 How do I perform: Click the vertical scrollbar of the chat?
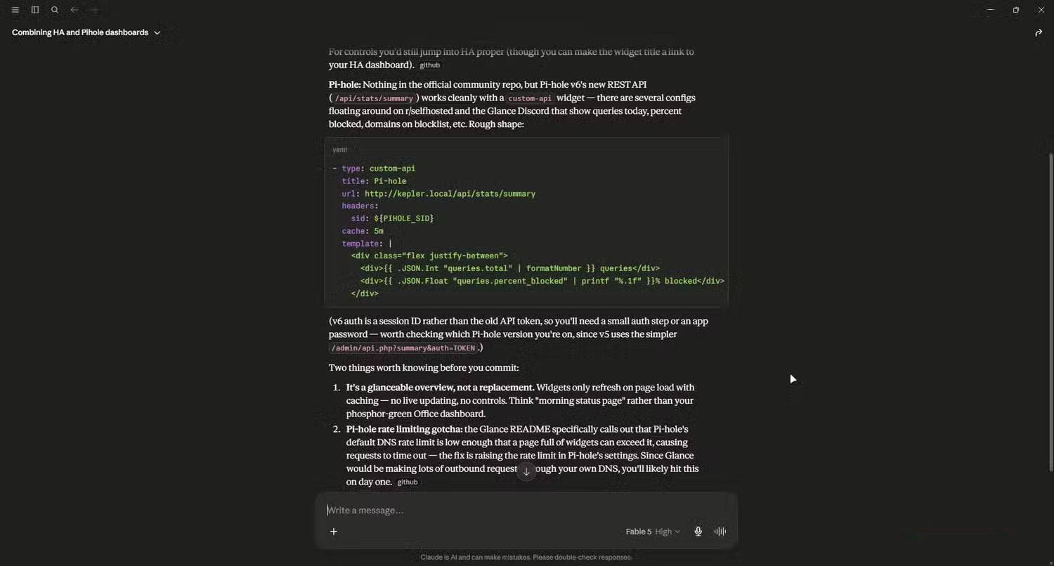1050,312
